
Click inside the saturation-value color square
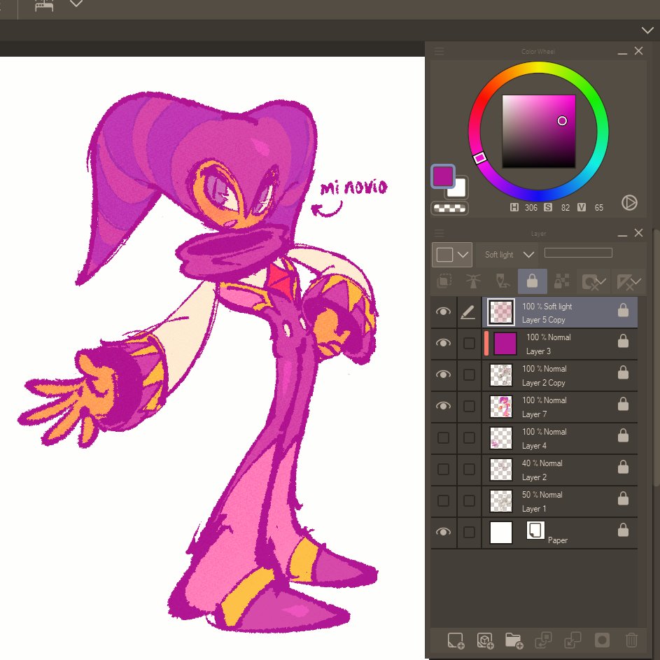[538, 131]
